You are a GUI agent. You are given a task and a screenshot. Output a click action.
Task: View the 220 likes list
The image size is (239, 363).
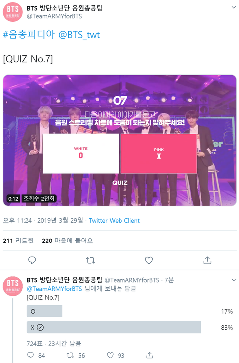pos(67,241)
